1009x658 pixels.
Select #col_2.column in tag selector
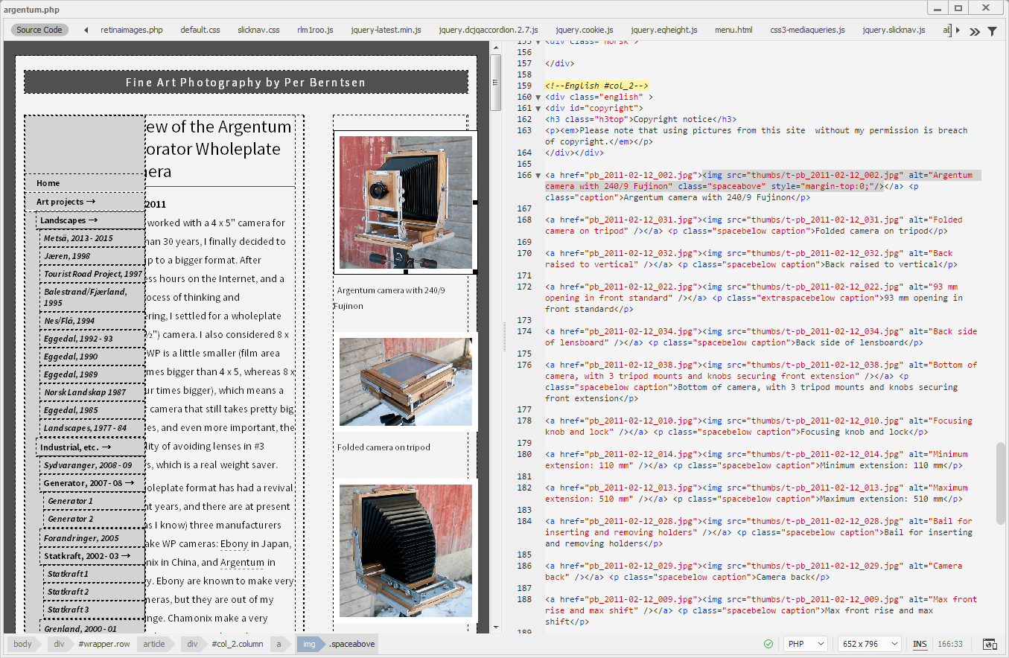coord(238,644)
